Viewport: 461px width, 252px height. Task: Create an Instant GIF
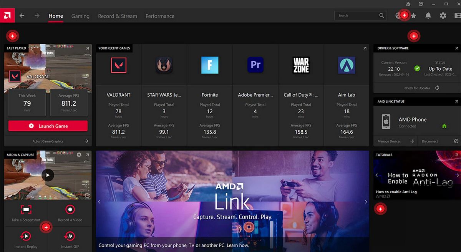coord(70,236)
